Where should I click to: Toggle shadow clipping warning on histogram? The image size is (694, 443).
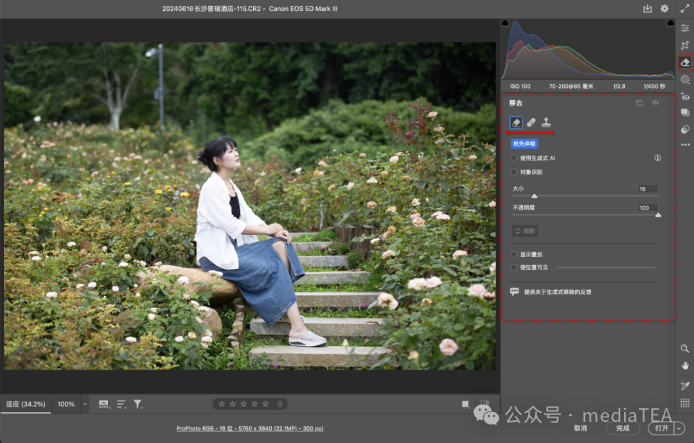tap(505, 22)
